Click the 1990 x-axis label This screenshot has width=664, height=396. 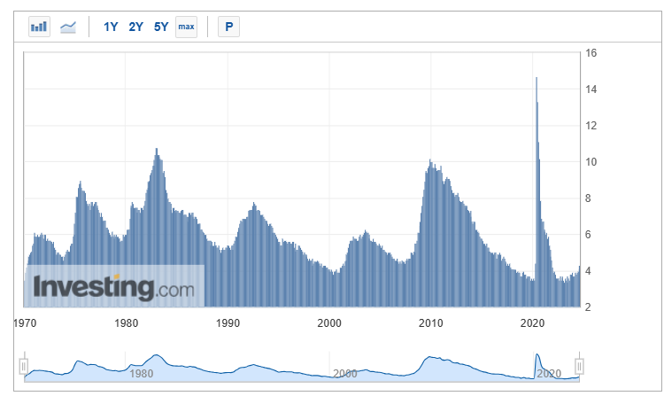point(228,323)
